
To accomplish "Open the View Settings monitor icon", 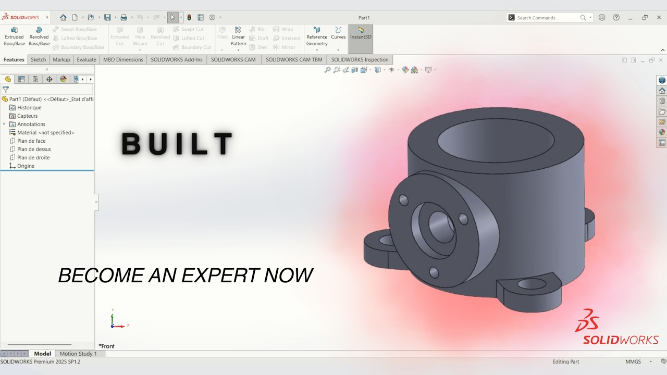I will (428, 70).
